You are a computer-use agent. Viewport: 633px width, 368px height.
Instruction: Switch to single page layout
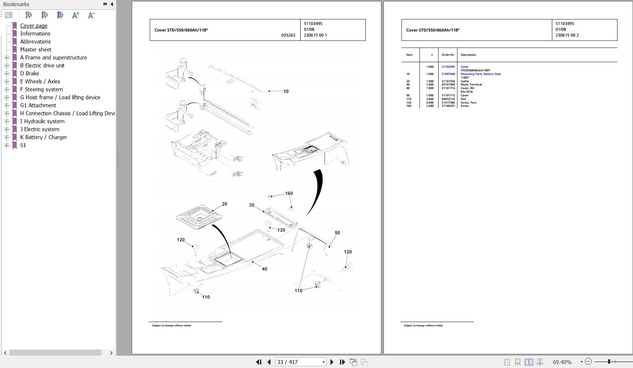(507, 362)
